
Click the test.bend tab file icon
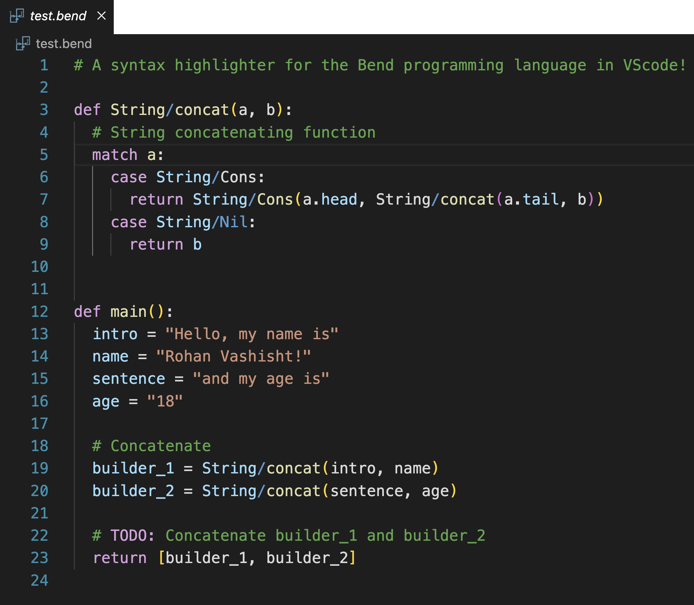pos(17,16)
